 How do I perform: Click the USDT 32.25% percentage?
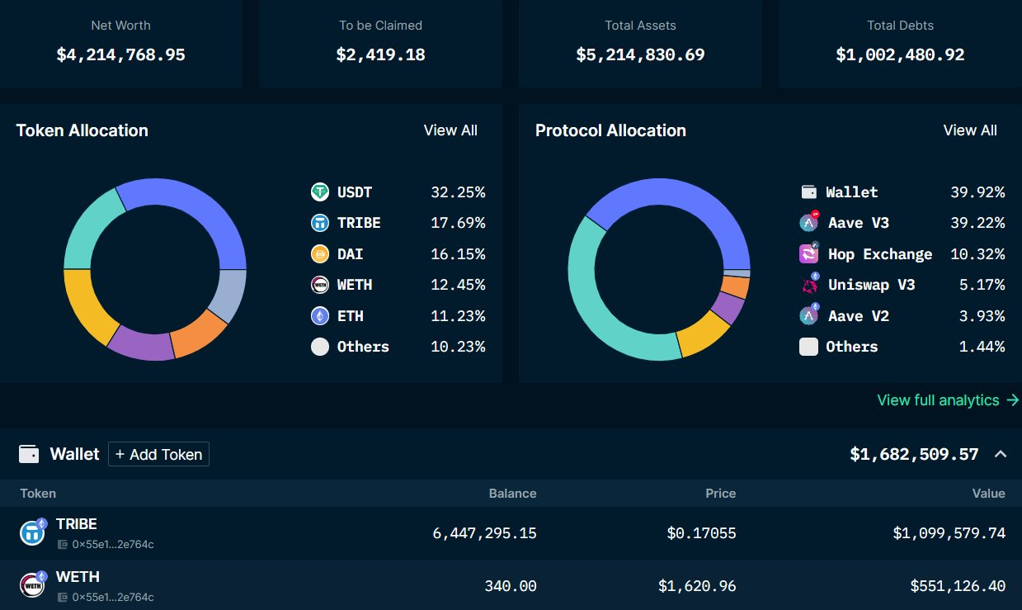coord(458,192)
